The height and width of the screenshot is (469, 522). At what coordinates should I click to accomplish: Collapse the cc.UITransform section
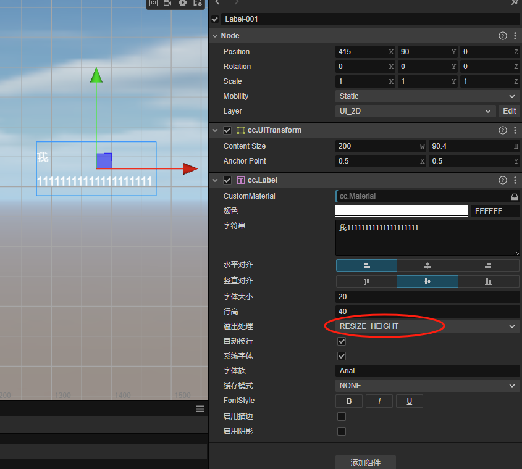click(215, 130)
